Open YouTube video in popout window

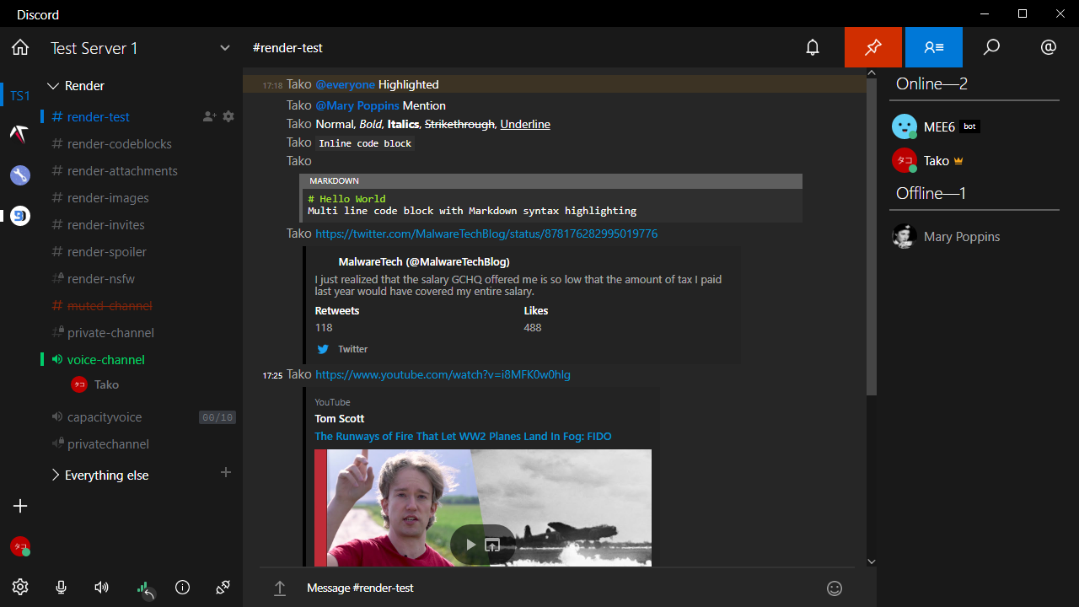(492, 545)
